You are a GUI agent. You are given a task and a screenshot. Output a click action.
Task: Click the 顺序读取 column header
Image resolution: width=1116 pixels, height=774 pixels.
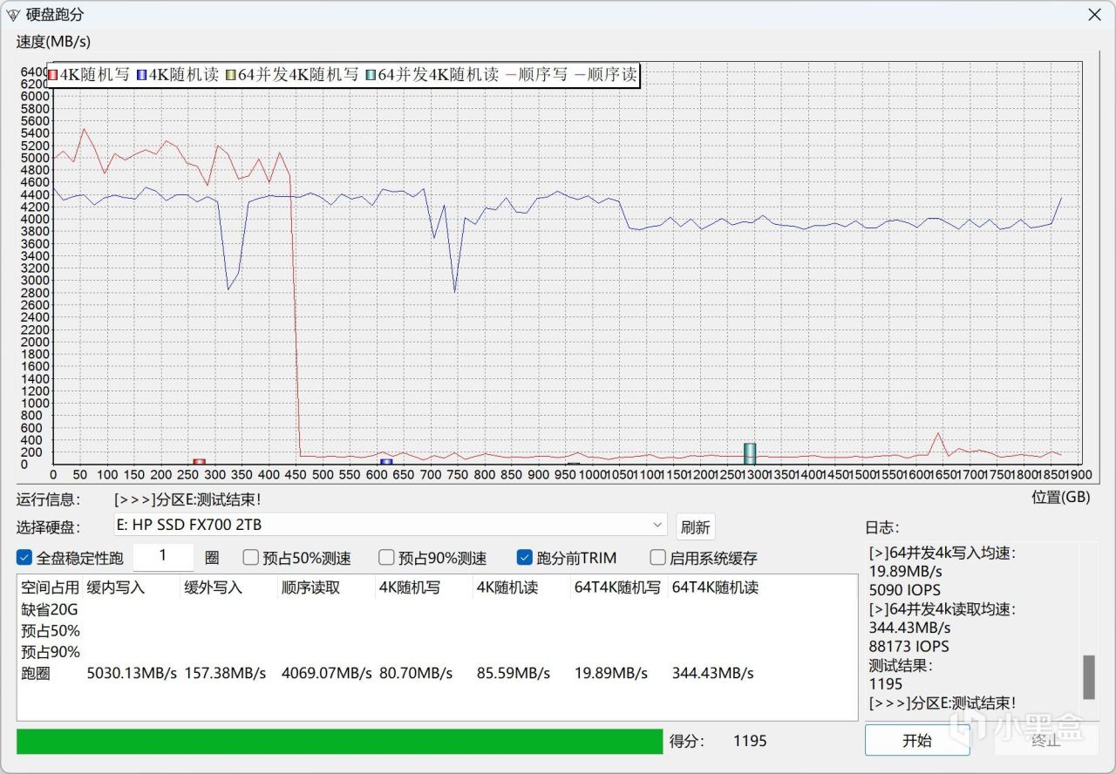310,587
